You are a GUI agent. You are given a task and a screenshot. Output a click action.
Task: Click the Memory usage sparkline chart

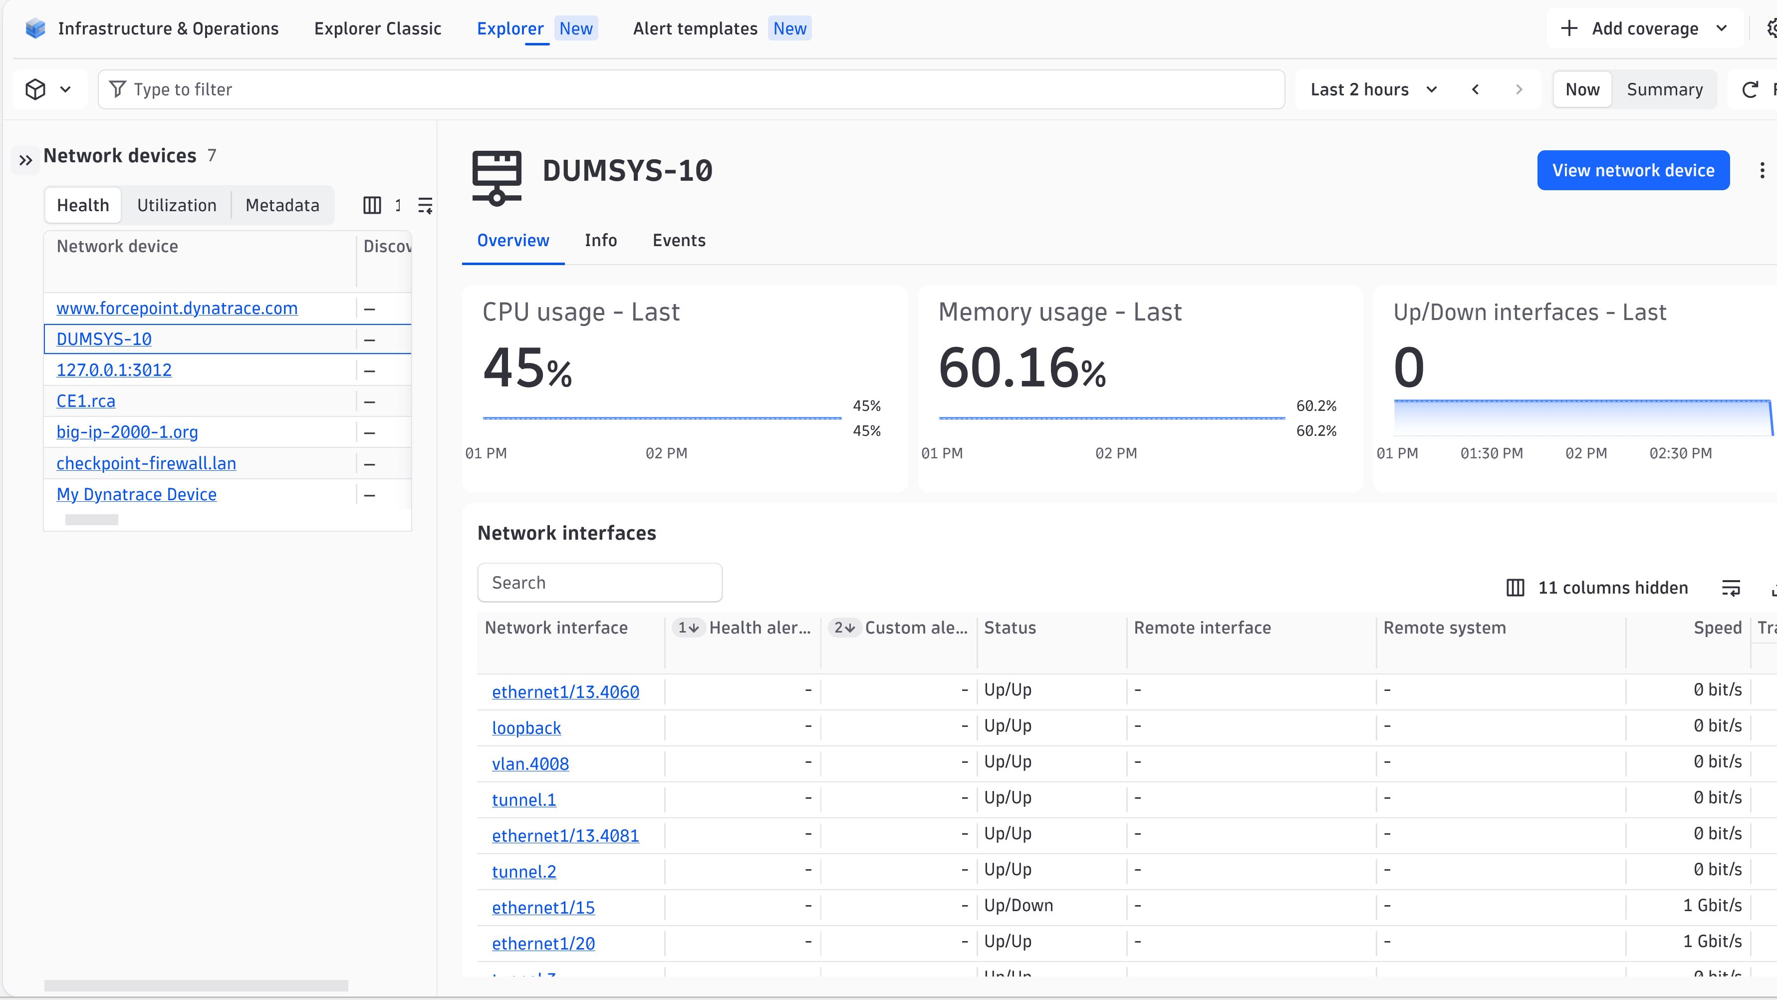pyautogui.click(x=1112, y=418)
